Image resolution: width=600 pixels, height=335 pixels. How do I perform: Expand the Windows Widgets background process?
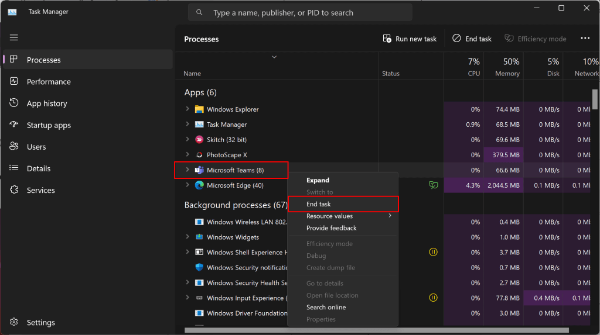187,237
